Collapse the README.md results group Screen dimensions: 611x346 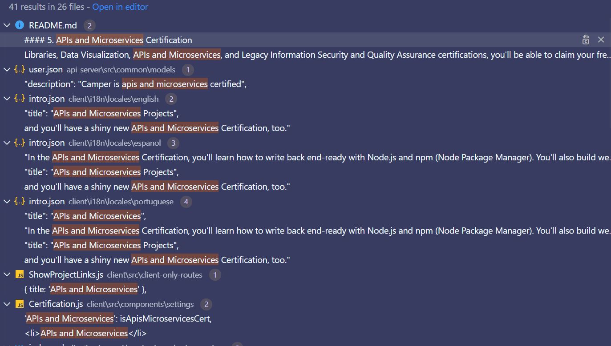point(7,25)
